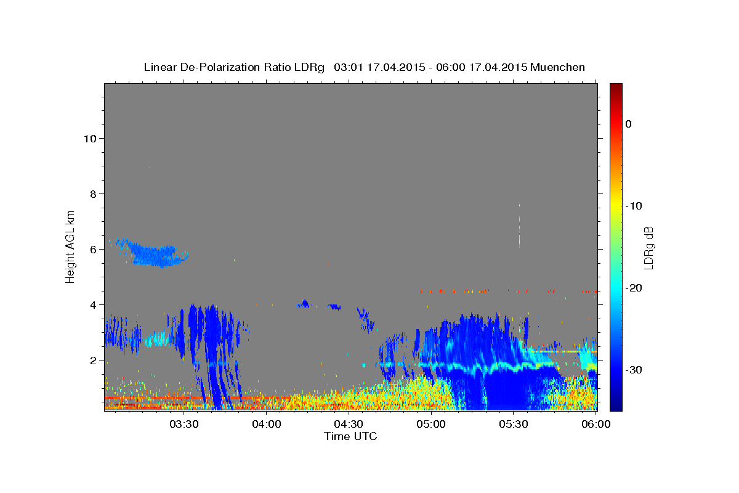The image size is (739, 493).
Task: Click the start time '03:01 17.04.2015' in title
Action: 379,67
